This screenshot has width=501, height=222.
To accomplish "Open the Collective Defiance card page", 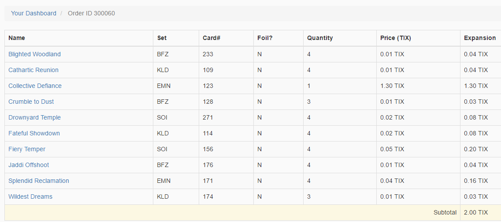I will click(35, 86).
